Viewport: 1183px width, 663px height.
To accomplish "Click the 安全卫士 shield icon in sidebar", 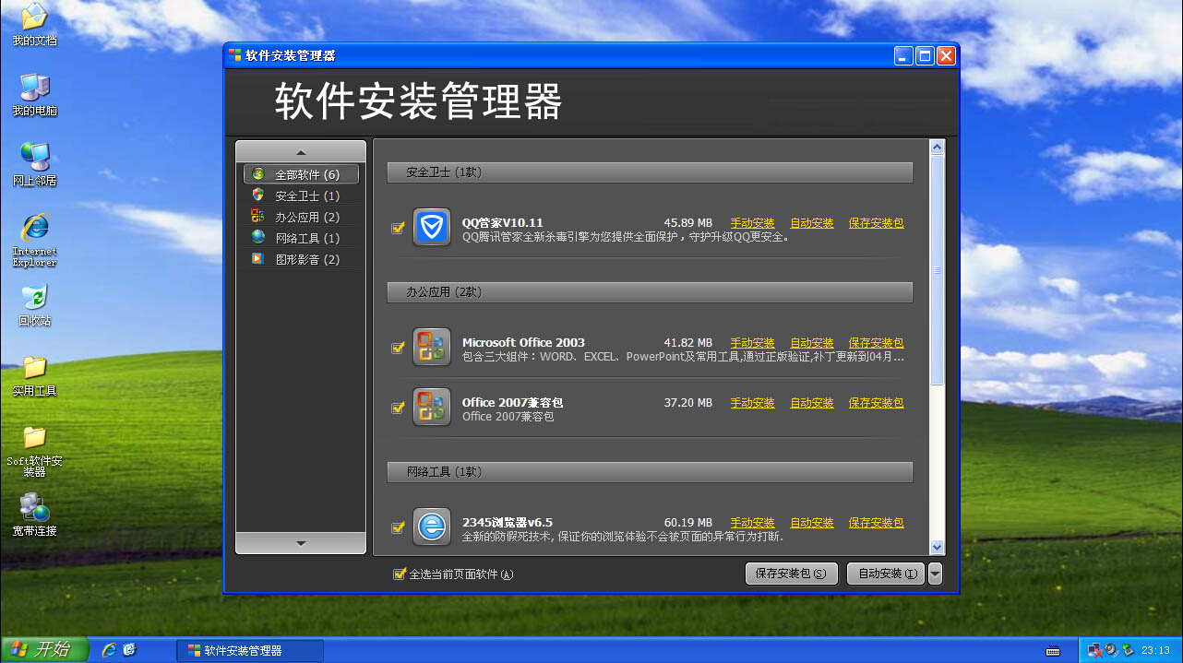I will [257, 195].
